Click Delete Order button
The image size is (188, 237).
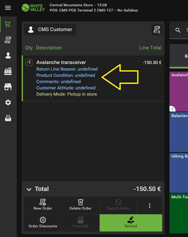(80, 205)
